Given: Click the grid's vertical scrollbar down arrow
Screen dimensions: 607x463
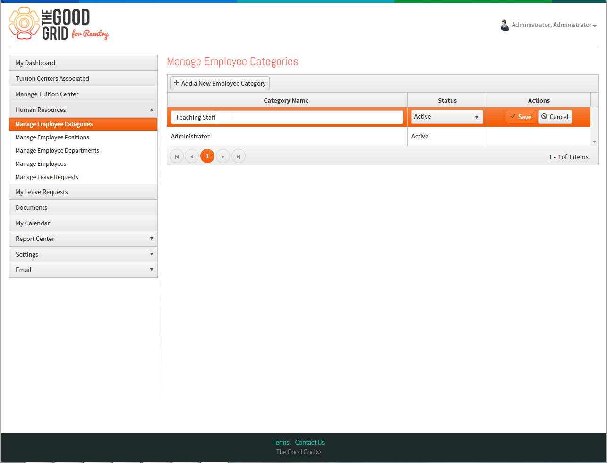Looking at the screenshot, I should (x=594, y=142).
